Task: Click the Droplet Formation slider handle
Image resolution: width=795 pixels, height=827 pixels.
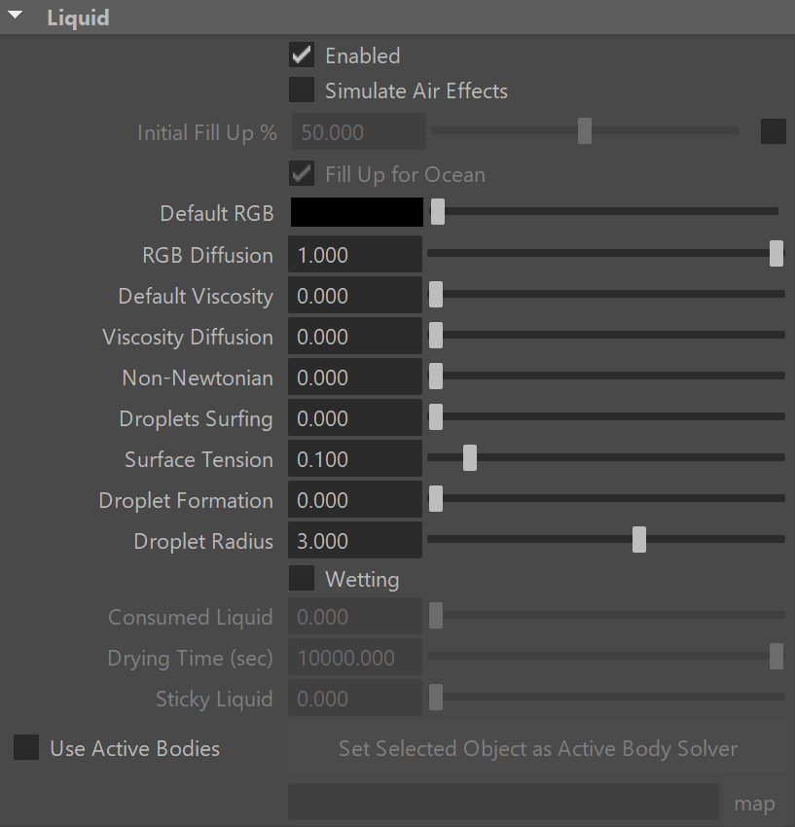Action: 436,499
